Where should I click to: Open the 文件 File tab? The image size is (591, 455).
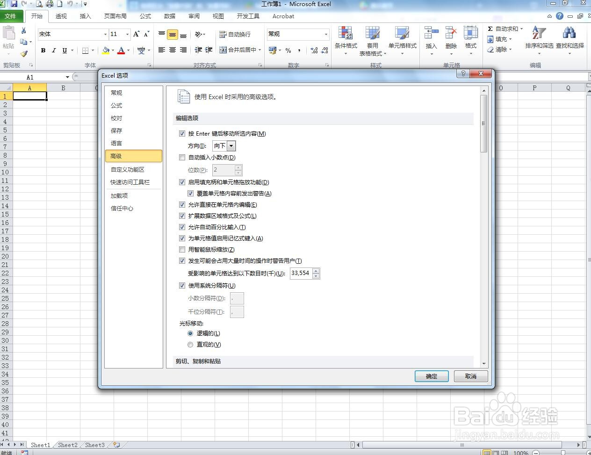coord(11,16)
